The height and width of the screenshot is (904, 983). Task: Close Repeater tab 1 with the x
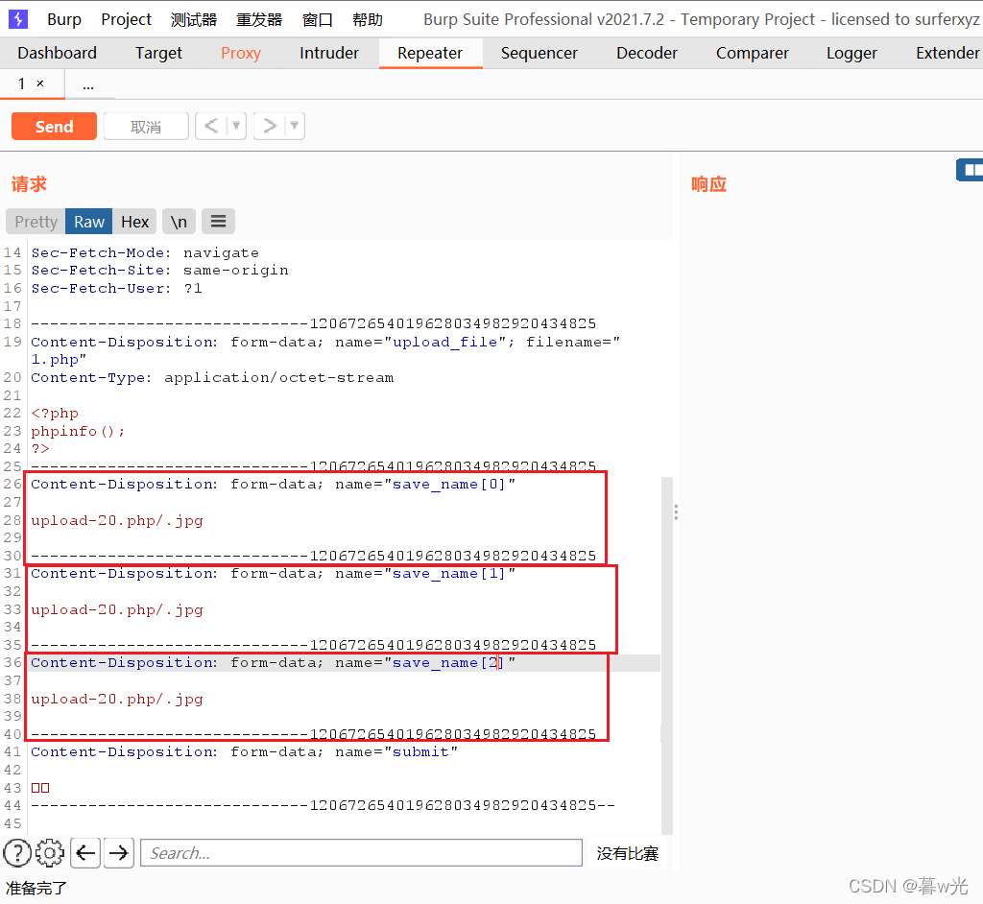[40, 83]
